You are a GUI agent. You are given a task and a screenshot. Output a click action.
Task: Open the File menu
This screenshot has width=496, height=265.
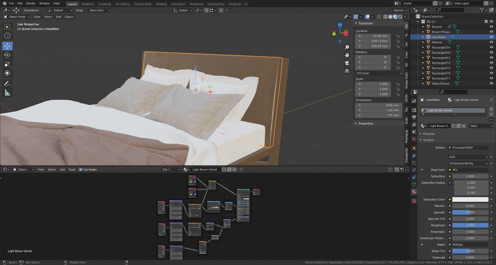[11, 3]
